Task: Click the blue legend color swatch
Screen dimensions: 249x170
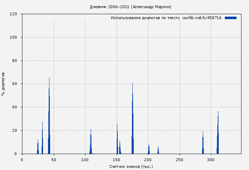Action: 231,18
